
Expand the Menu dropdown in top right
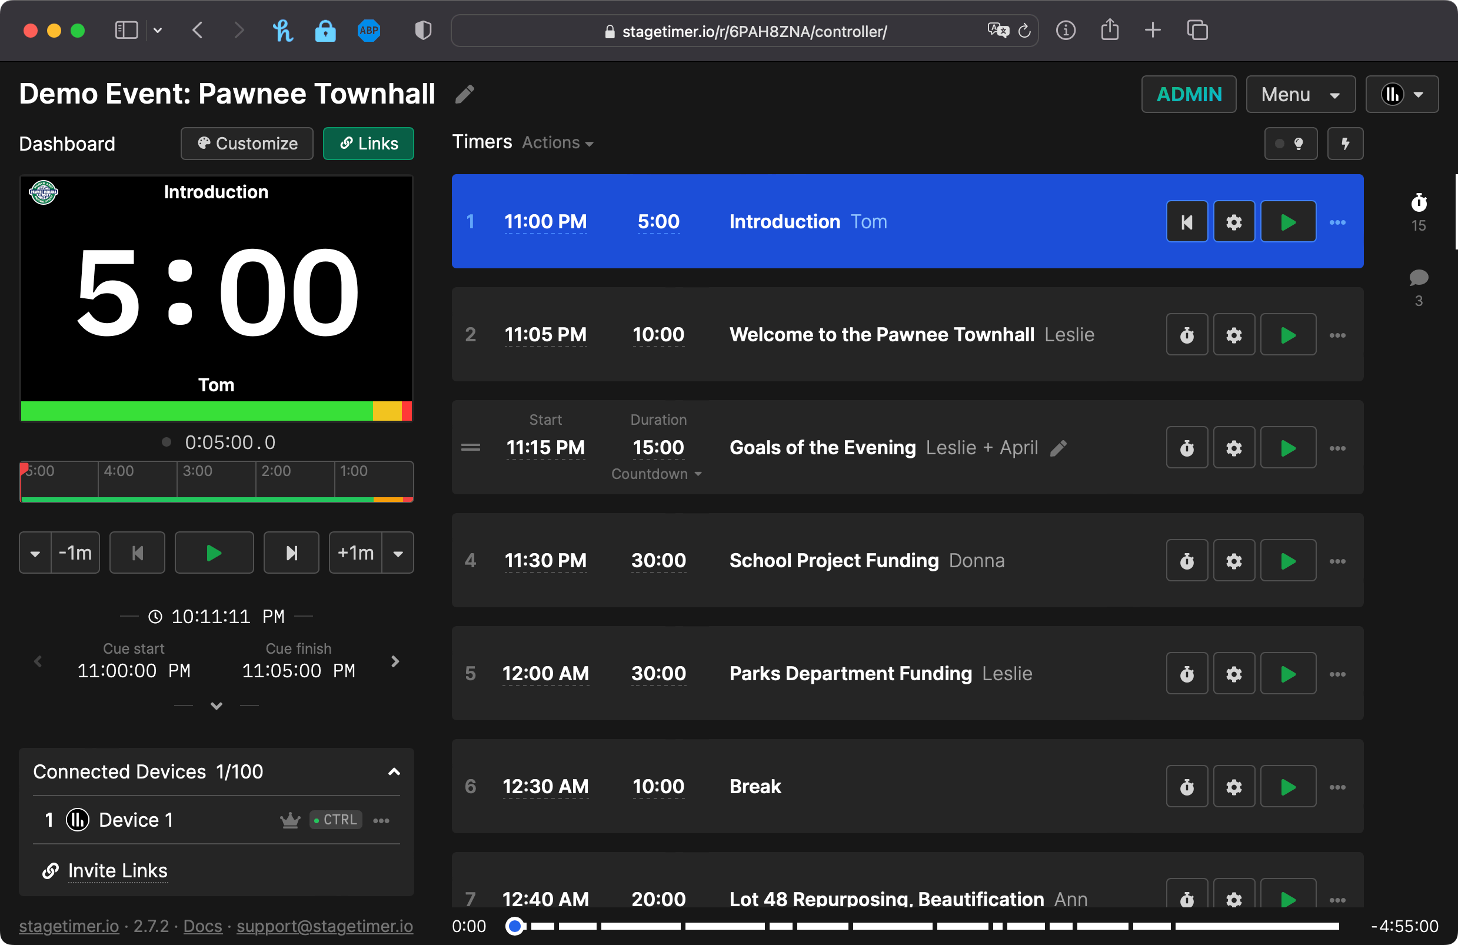pos(1301,96)
